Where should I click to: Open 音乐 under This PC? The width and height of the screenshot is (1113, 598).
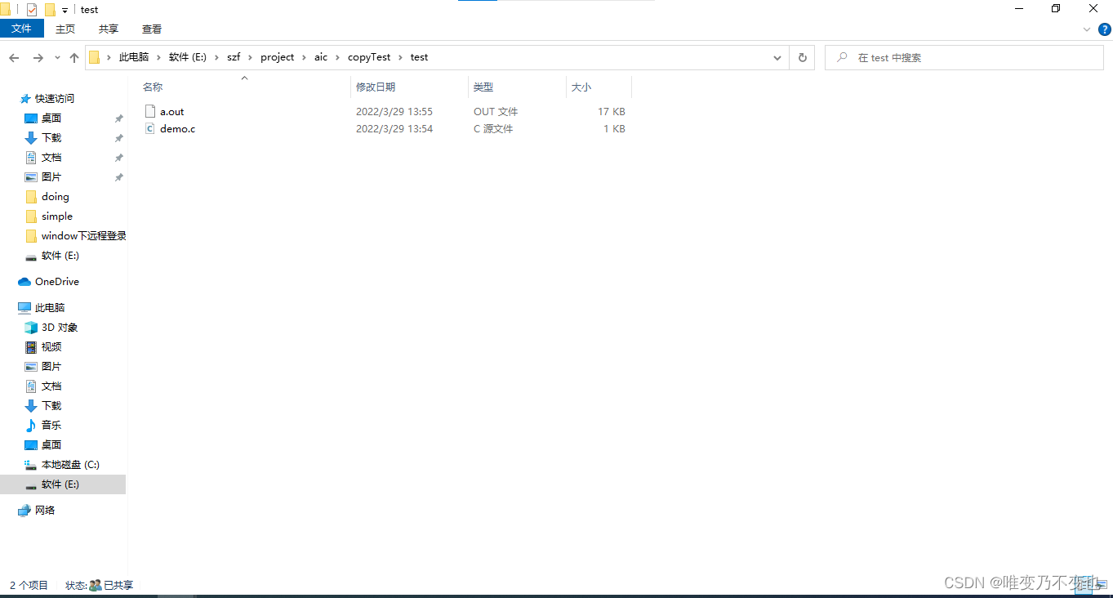click(x=51, y=425)
